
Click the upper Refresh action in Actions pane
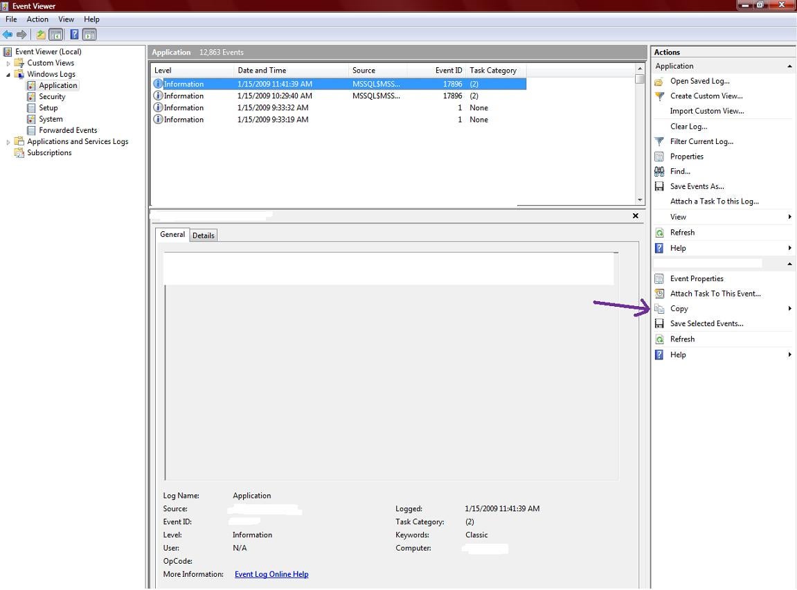[682, 232]
